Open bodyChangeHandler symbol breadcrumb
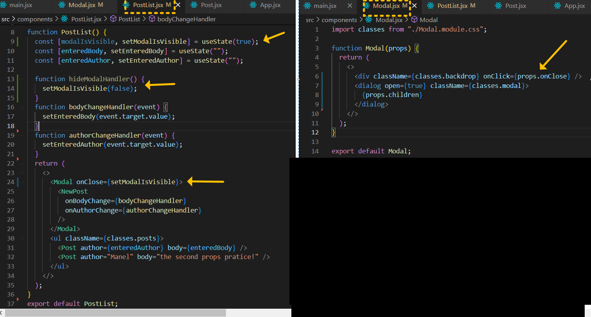591x317 pixels. (182, 19)
